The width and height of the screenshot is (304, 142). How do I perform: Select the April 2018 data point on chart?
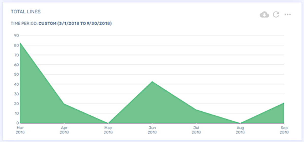pos(64,104)
